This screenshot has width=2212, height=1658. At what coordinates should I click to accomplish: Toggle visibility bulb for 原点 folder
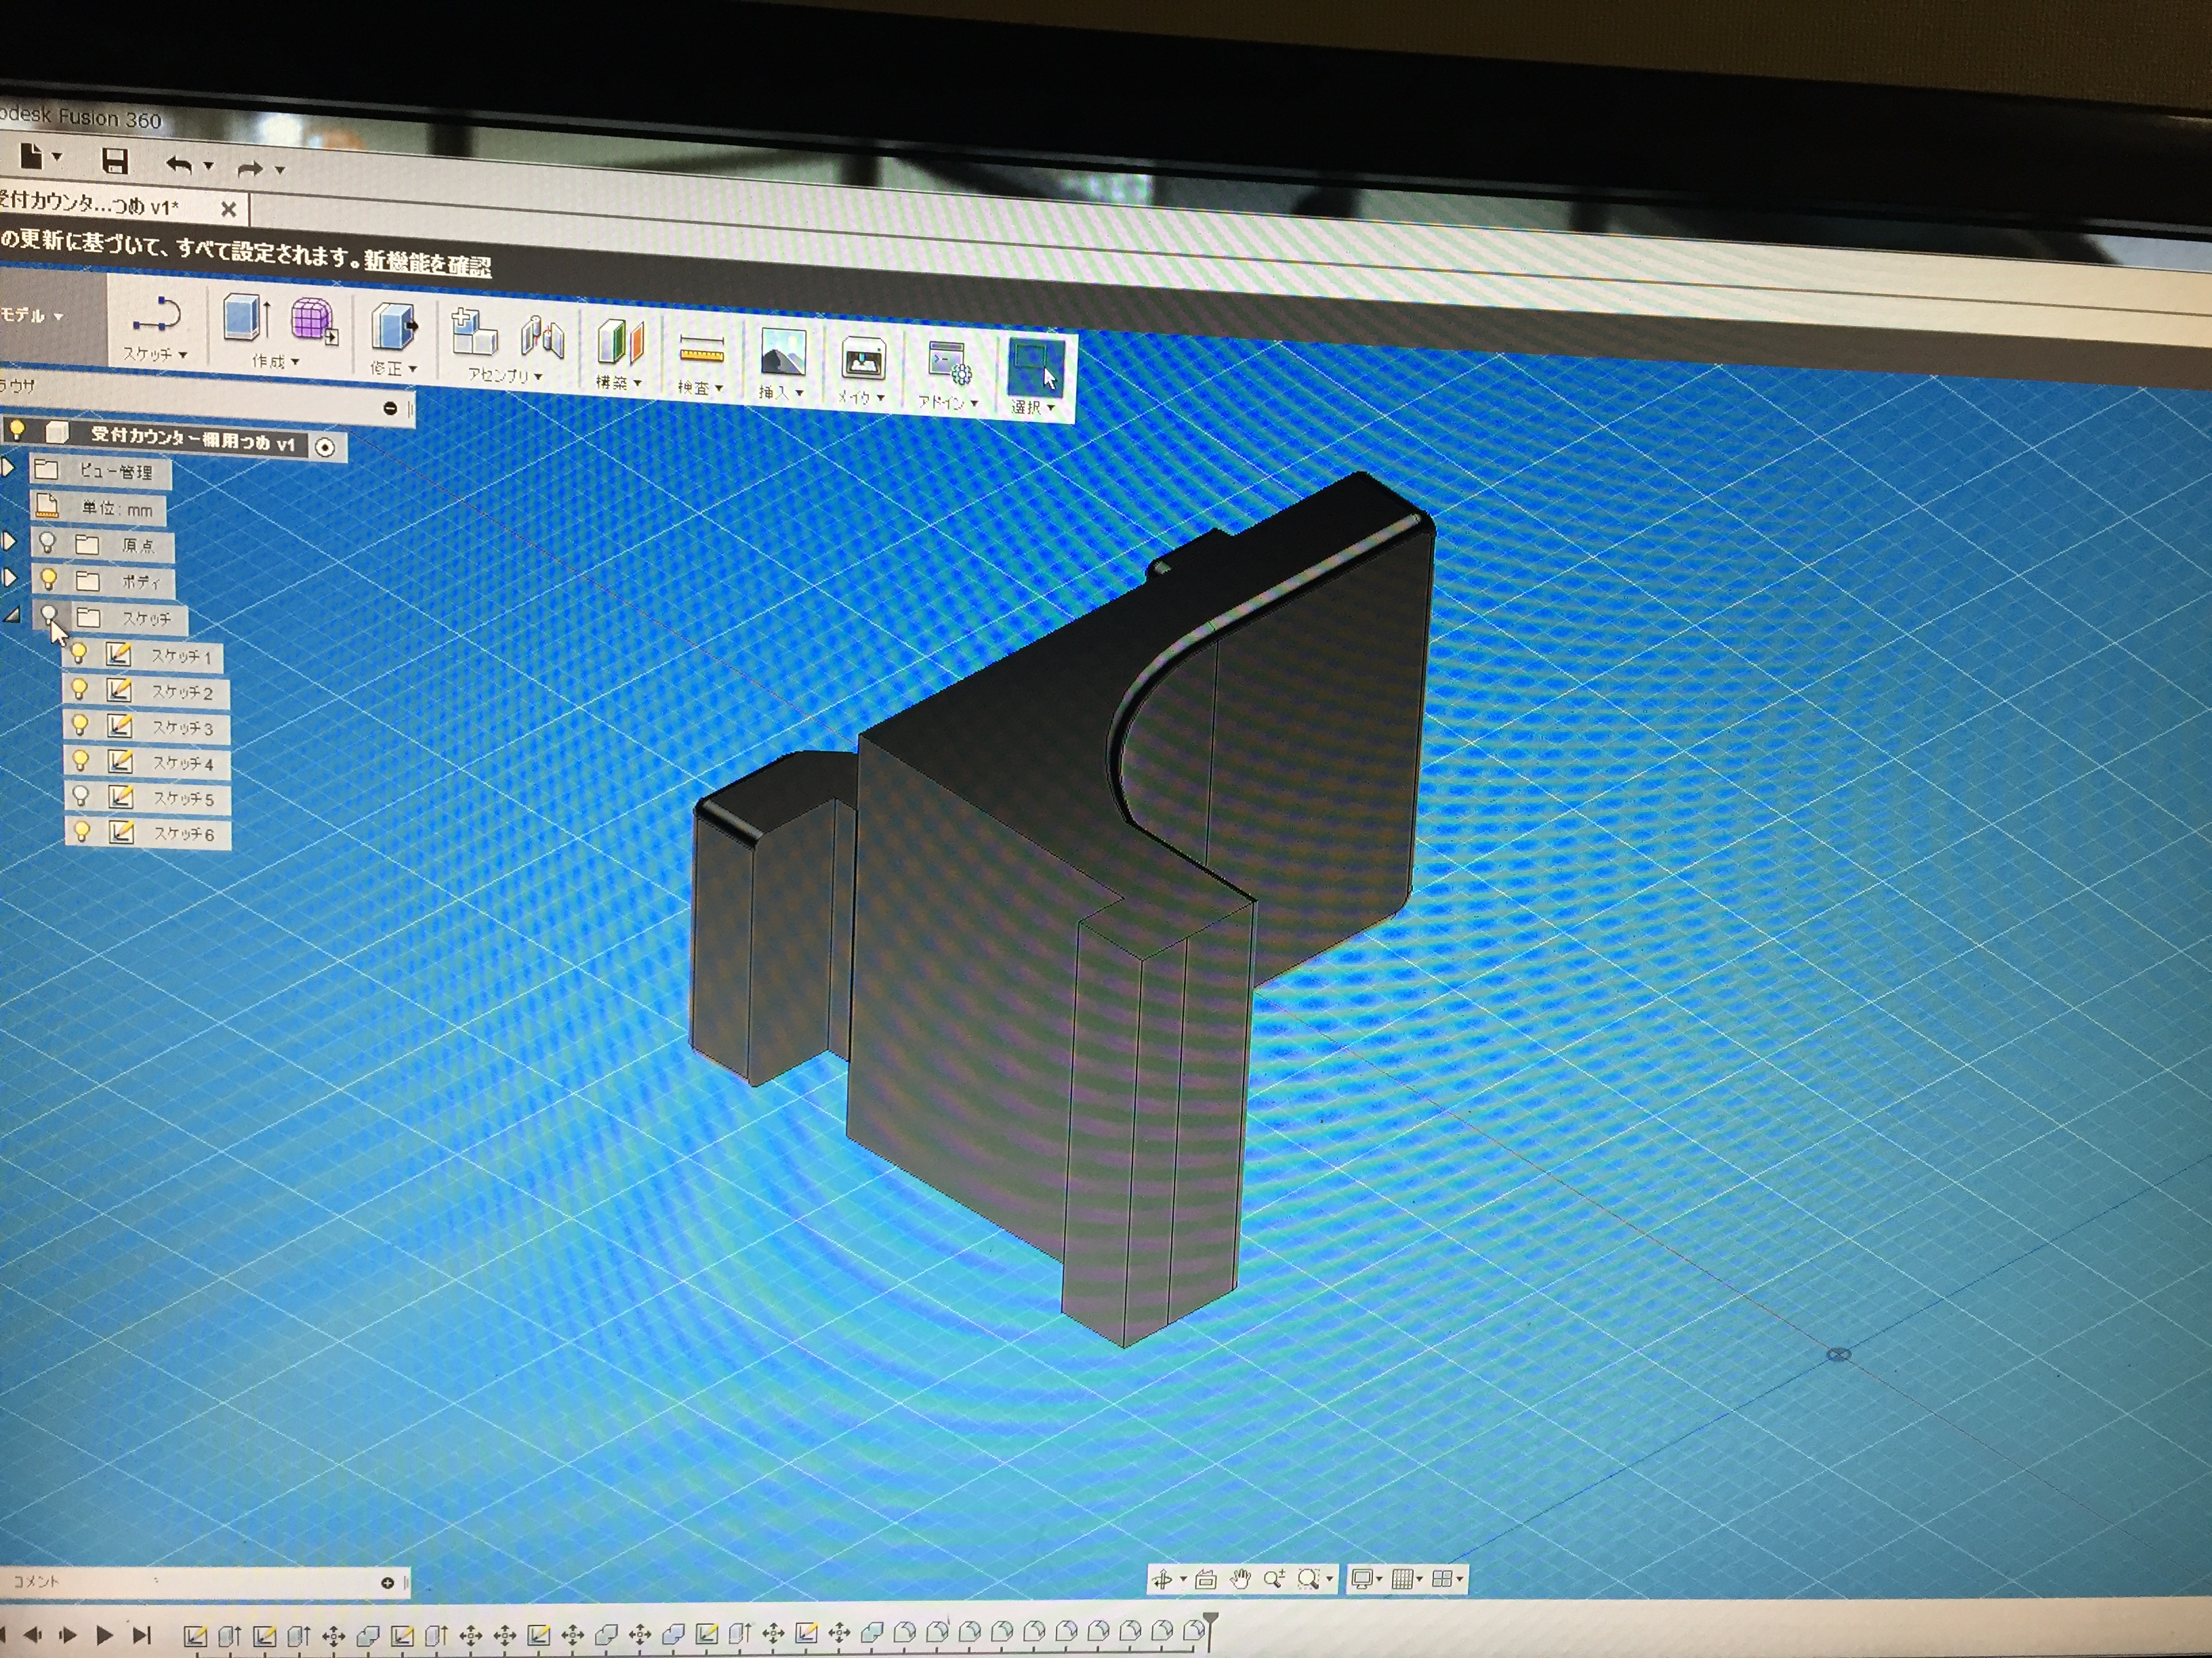point(46,543)
